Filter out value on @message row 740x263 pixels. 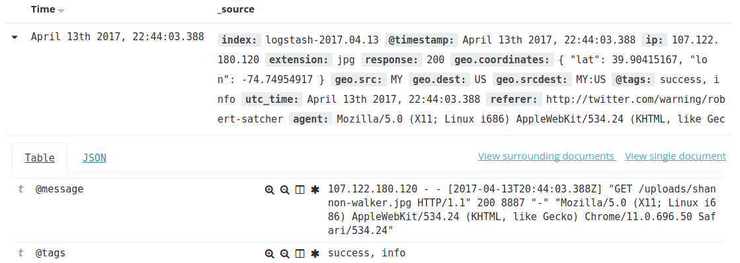point(284,190)
